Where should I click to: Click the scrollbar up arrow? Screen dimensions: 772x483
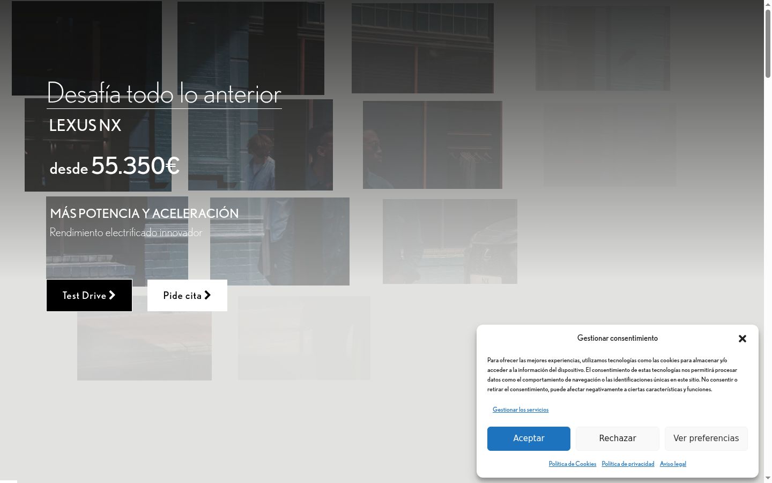coord(768,4)
